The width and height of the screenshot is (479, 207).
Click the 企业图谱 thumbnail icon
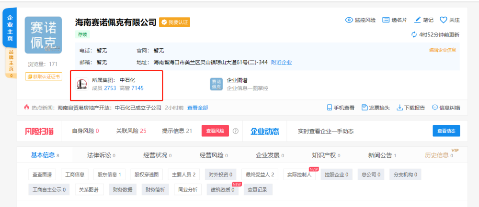point(217,84)
